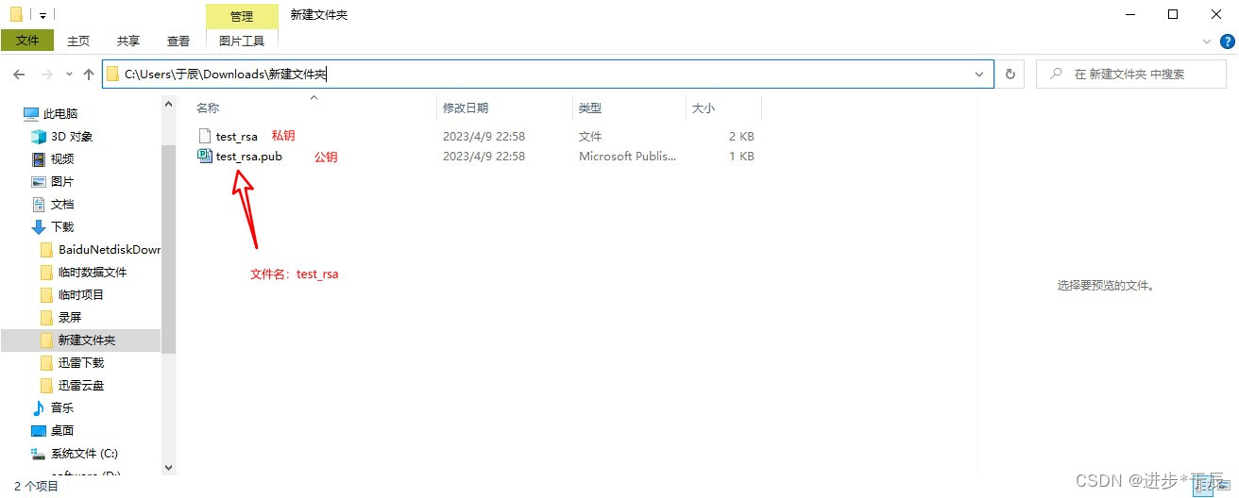Open quick access toolbar customize dropdown
1239x498 pixels.
(42, 16)
